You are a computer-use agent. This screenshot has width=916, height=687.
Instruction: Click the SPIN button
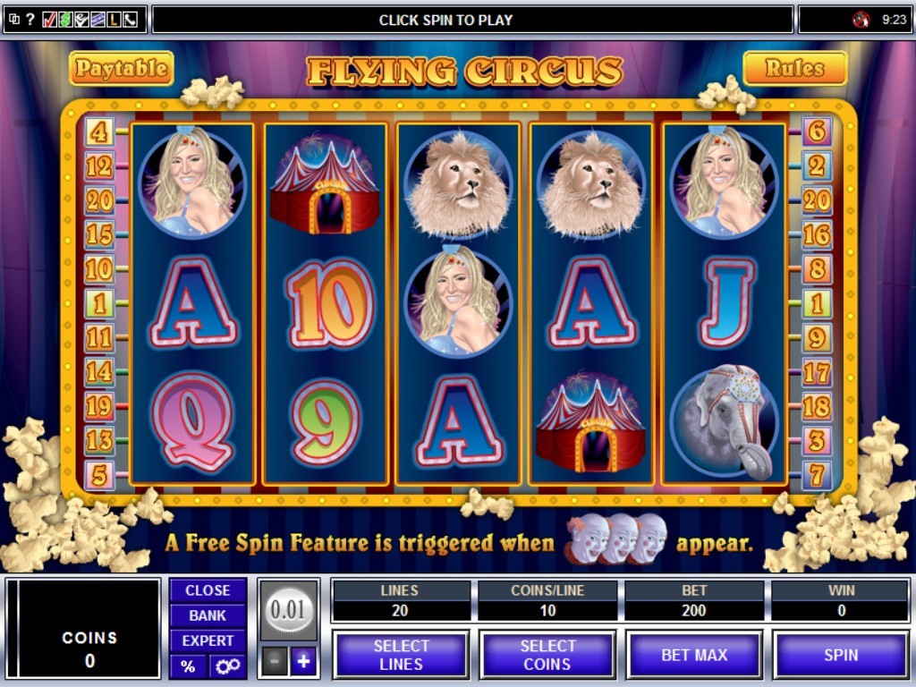point(841,655)
